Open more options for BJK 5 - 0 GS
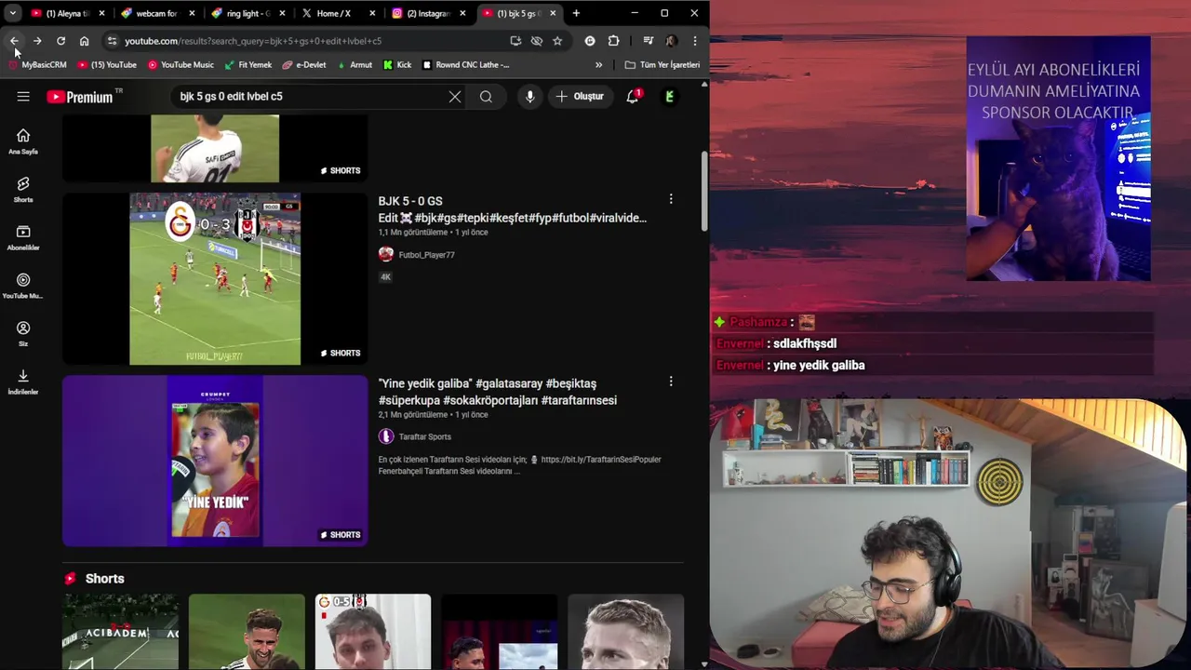This screenshot has height=670, width=1191. point(671,199)
